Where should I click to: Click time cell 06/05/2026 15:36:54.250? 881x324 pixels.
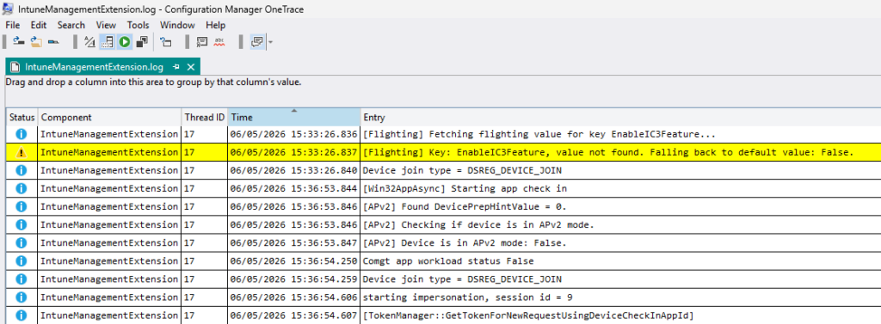click(x=294, y=261)
